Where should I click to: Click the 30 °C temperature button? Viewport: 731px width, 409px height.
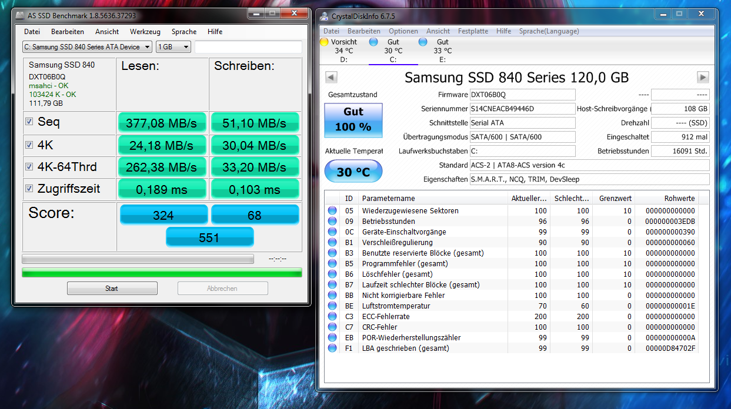(353, 172)
